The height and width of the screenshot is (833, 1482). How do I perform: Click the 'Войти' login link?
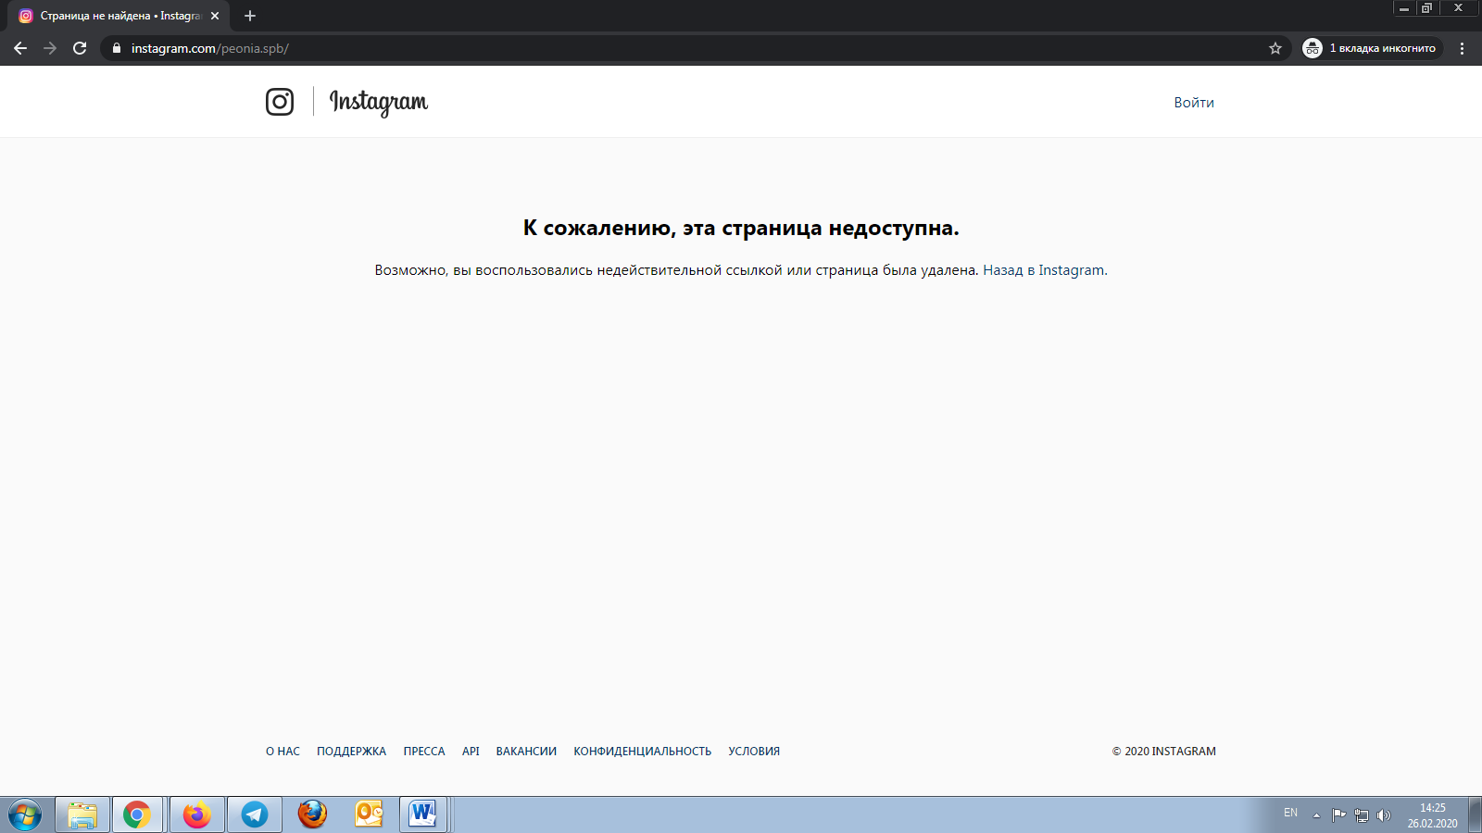tap(1194, 103)
